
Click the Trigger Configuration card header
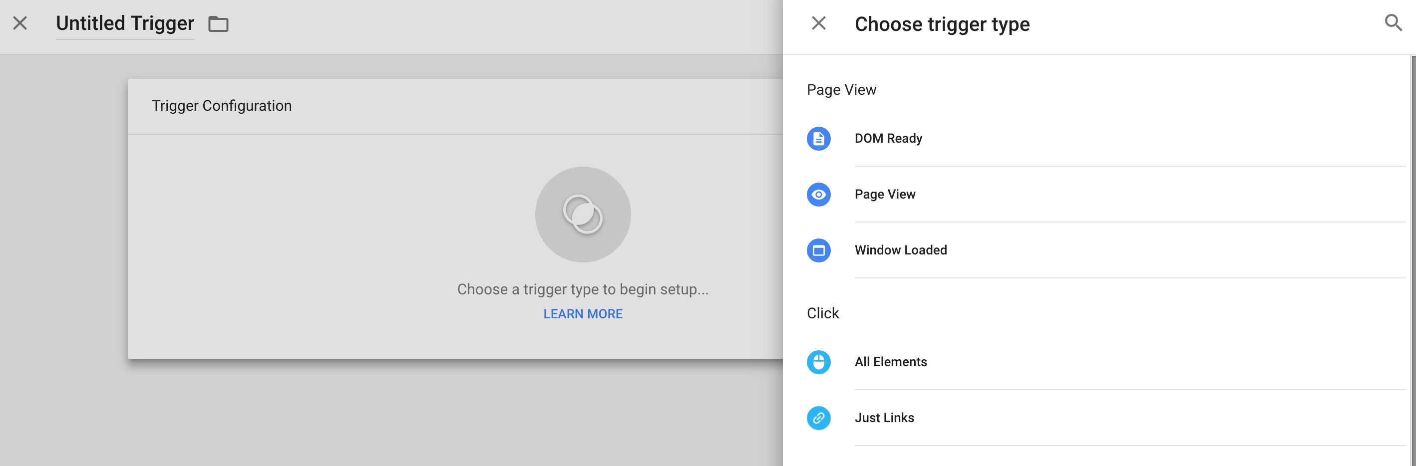pyautogui.click(x=222, y=106)
